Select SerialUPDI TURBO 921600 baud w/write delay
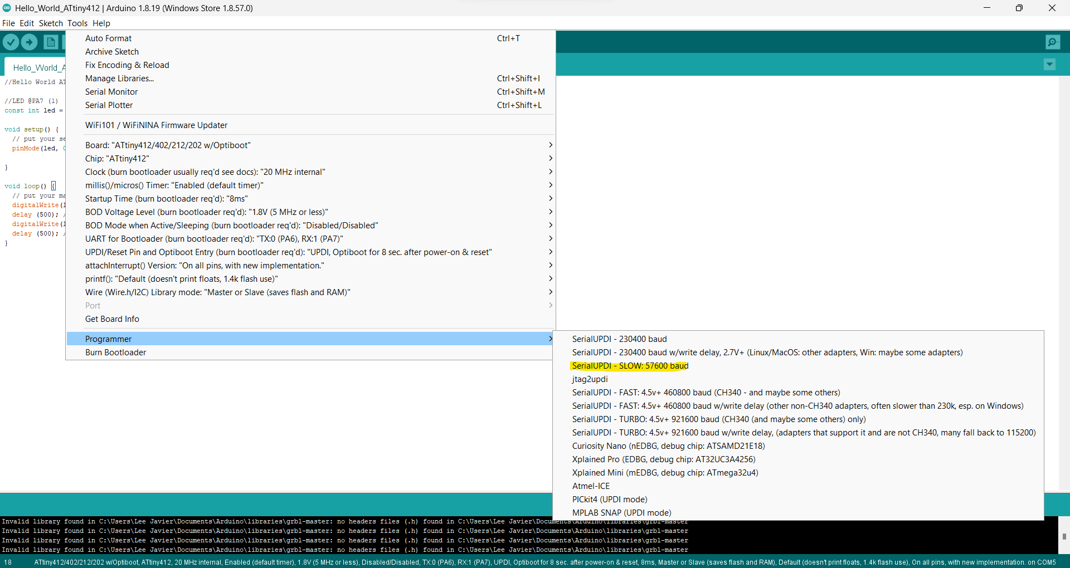 [798, 433]
